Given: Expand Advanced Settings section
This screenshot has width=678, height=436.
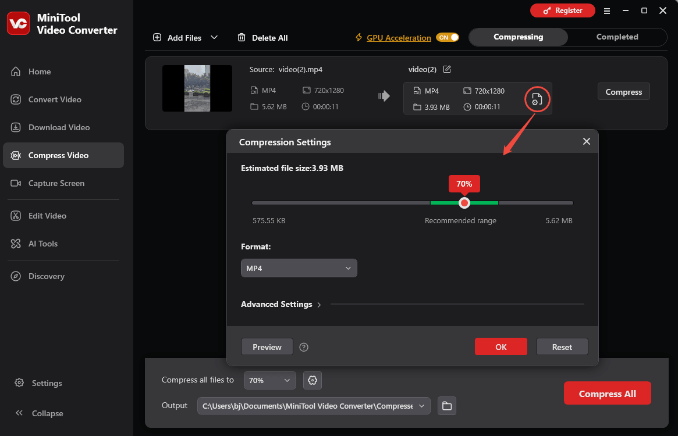Looking at the screenshot, I should pos(281,304).
